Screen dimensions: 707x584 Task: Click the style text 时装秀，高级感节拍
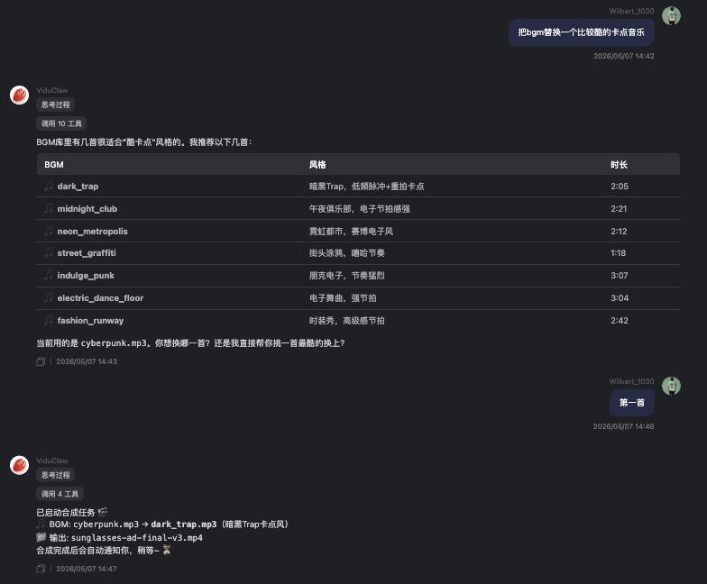pyautogui.click(x=346, y=321)
